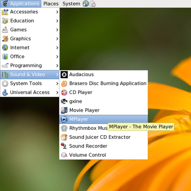Click the CD Player disc icon
Viewport: 191px width, 191px height.
[x=64, y=93]
